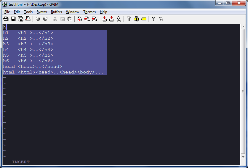Open the Themes menu
This screenshot has width=248, height=168.
[89, 12]
